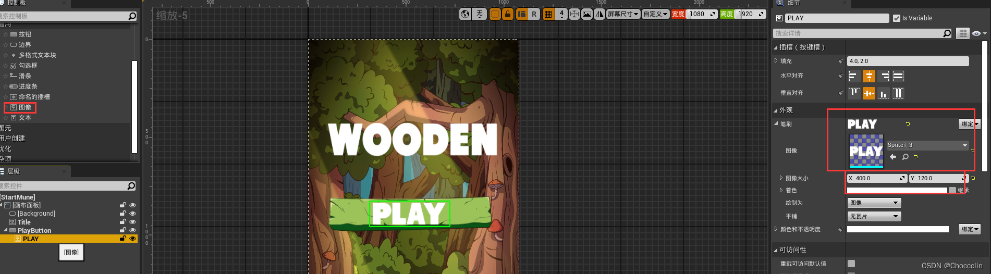Select the Title item in the hierarchy

(25, 222)
